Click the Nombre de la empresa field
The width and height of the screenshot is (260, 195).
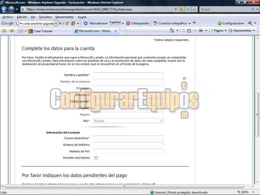point(128,81)
